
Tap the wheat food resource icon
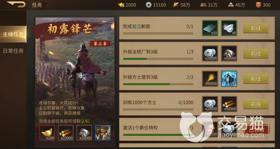176,5
